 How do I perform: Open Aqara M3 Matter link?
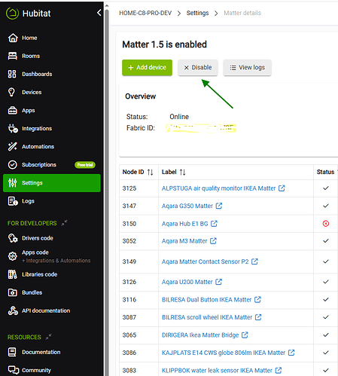coord(184,241)
